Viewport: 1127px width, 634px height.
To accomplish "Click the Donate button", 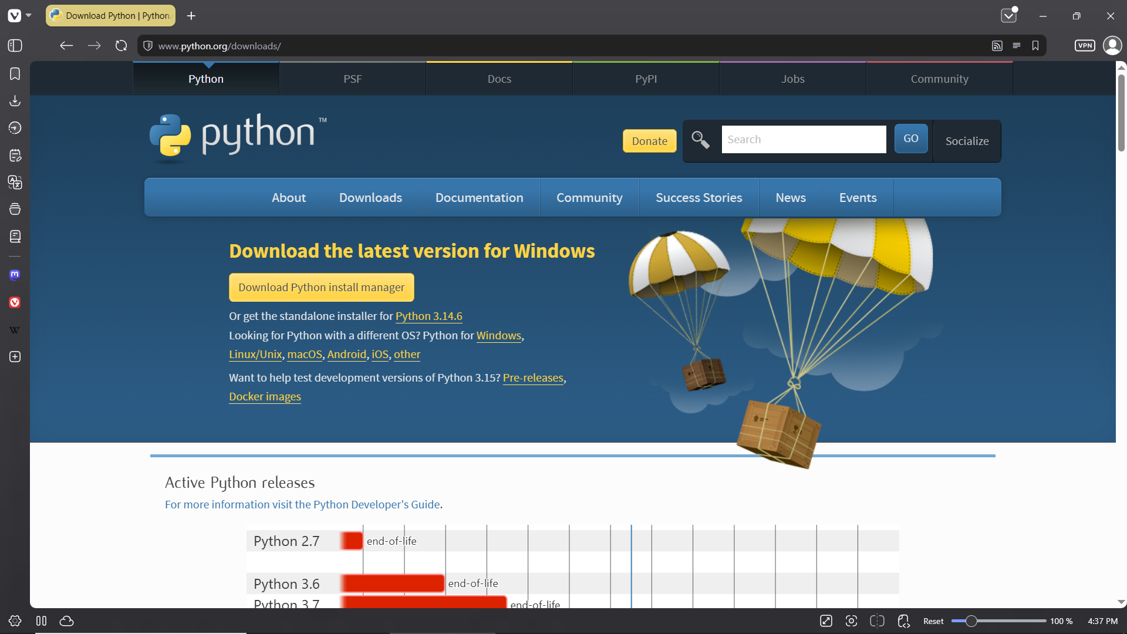I will (x=650, y=141).
